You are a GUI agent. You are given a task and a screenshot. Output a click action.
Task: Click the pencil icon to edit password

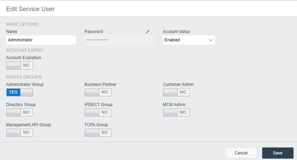(148, 32)
